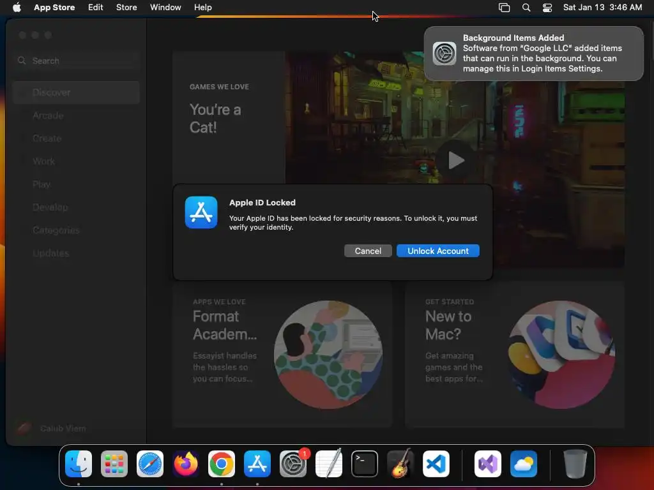The image size is (654, 490).
Task: Click App Store icon in Dock
Action: pos(257,464)
